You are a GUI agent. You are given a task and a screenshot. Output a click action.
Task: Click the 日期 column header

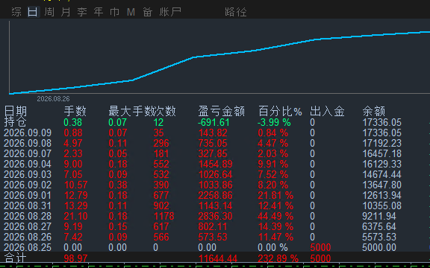point(16,112)
